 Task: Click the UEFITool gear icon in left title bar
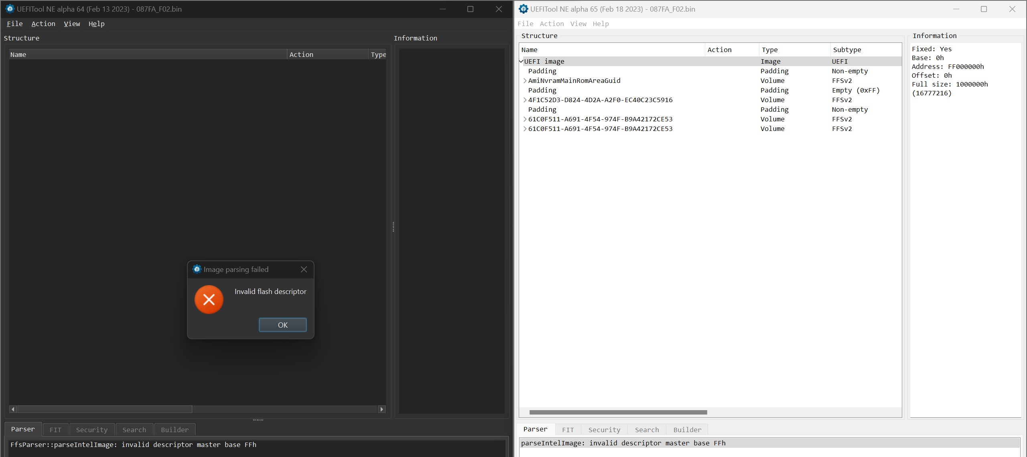(x=10, y=9)
